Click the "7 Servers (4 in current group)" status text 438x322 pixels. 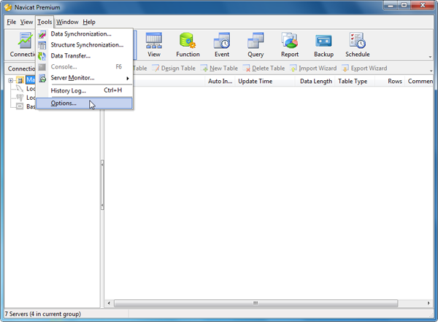[43, 314]
